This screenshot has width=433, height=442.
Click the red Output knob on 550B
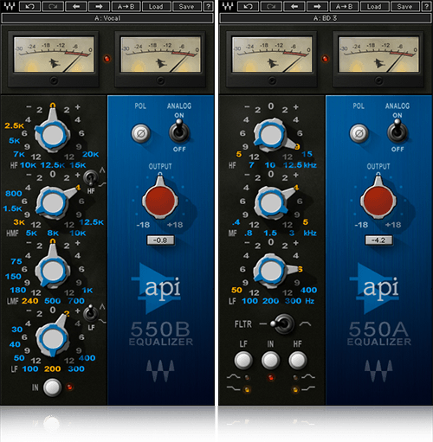pos(160,200)
